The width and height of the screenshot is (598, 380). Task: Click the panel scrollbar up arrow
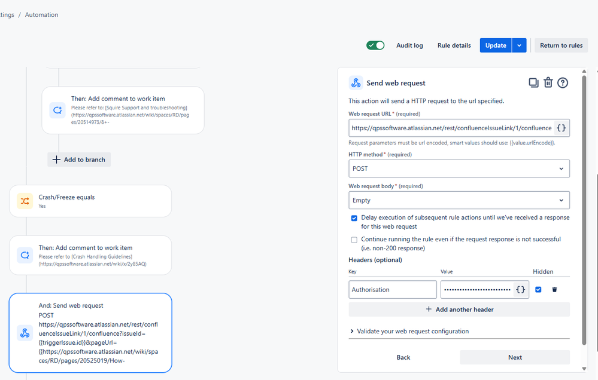click(584, 71)
